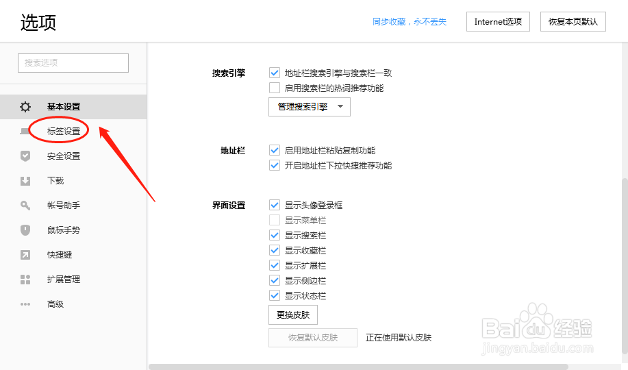This screenshot has width=628, height=370.
Task: Toggle 启用地址栏粘贴复制功能 checkbox
Action: point(275,150)
